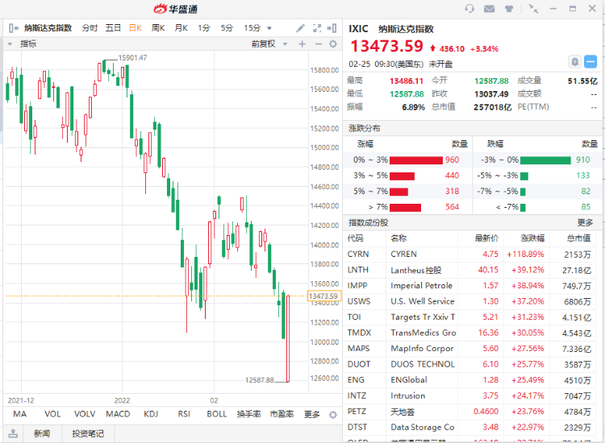
Task: Expand the 指标 indicator panel triangle
Action: click(10, 44)
